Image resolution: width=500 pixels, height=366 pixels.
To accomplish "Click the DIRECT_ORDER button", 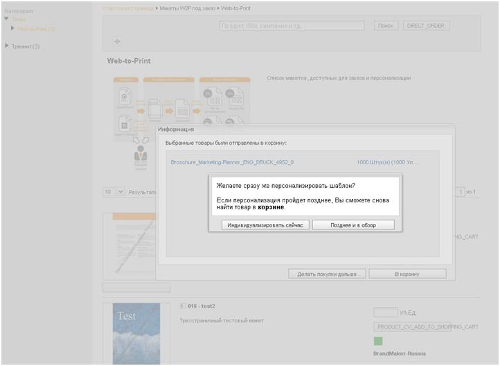I will click(426, 26).
